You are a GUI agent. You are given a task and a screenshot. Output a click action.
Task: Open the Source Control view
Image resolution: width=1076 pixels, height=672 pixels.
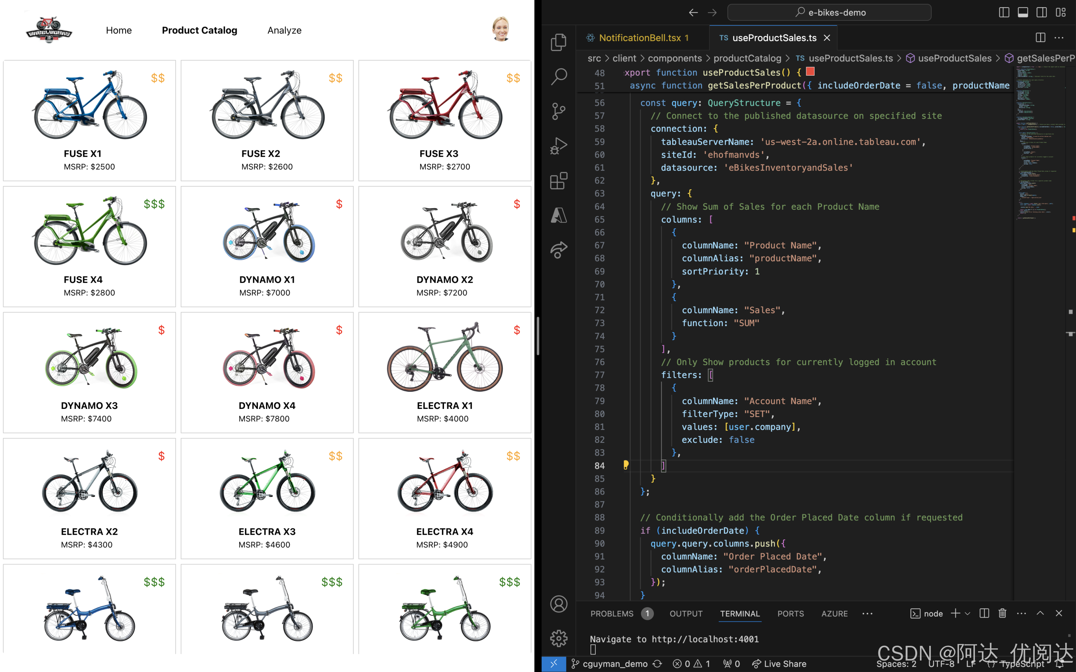tap(558, 111)
